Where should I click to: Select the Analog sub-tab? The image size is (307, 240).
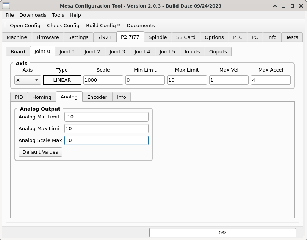tap(69, 97)
